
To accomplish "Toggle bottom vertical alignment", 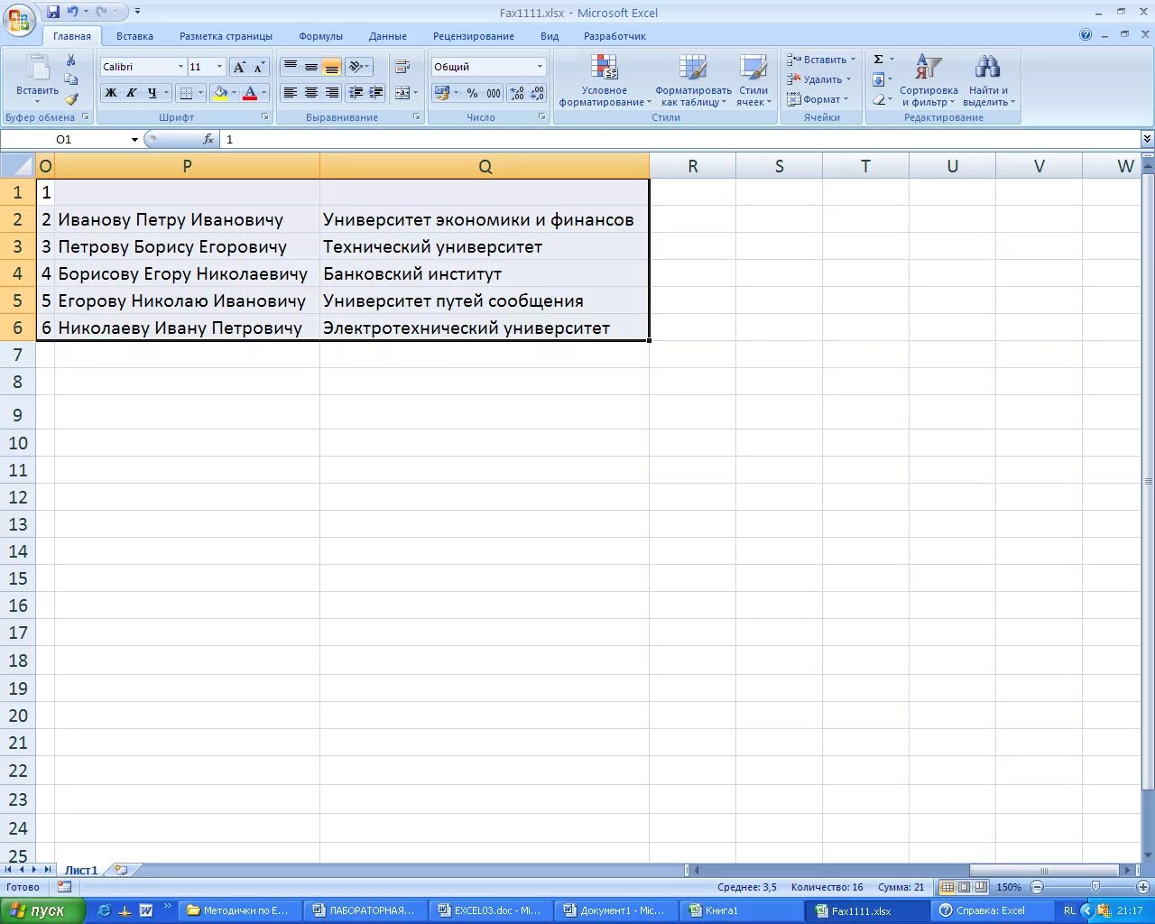I will [x=332, y=67].
